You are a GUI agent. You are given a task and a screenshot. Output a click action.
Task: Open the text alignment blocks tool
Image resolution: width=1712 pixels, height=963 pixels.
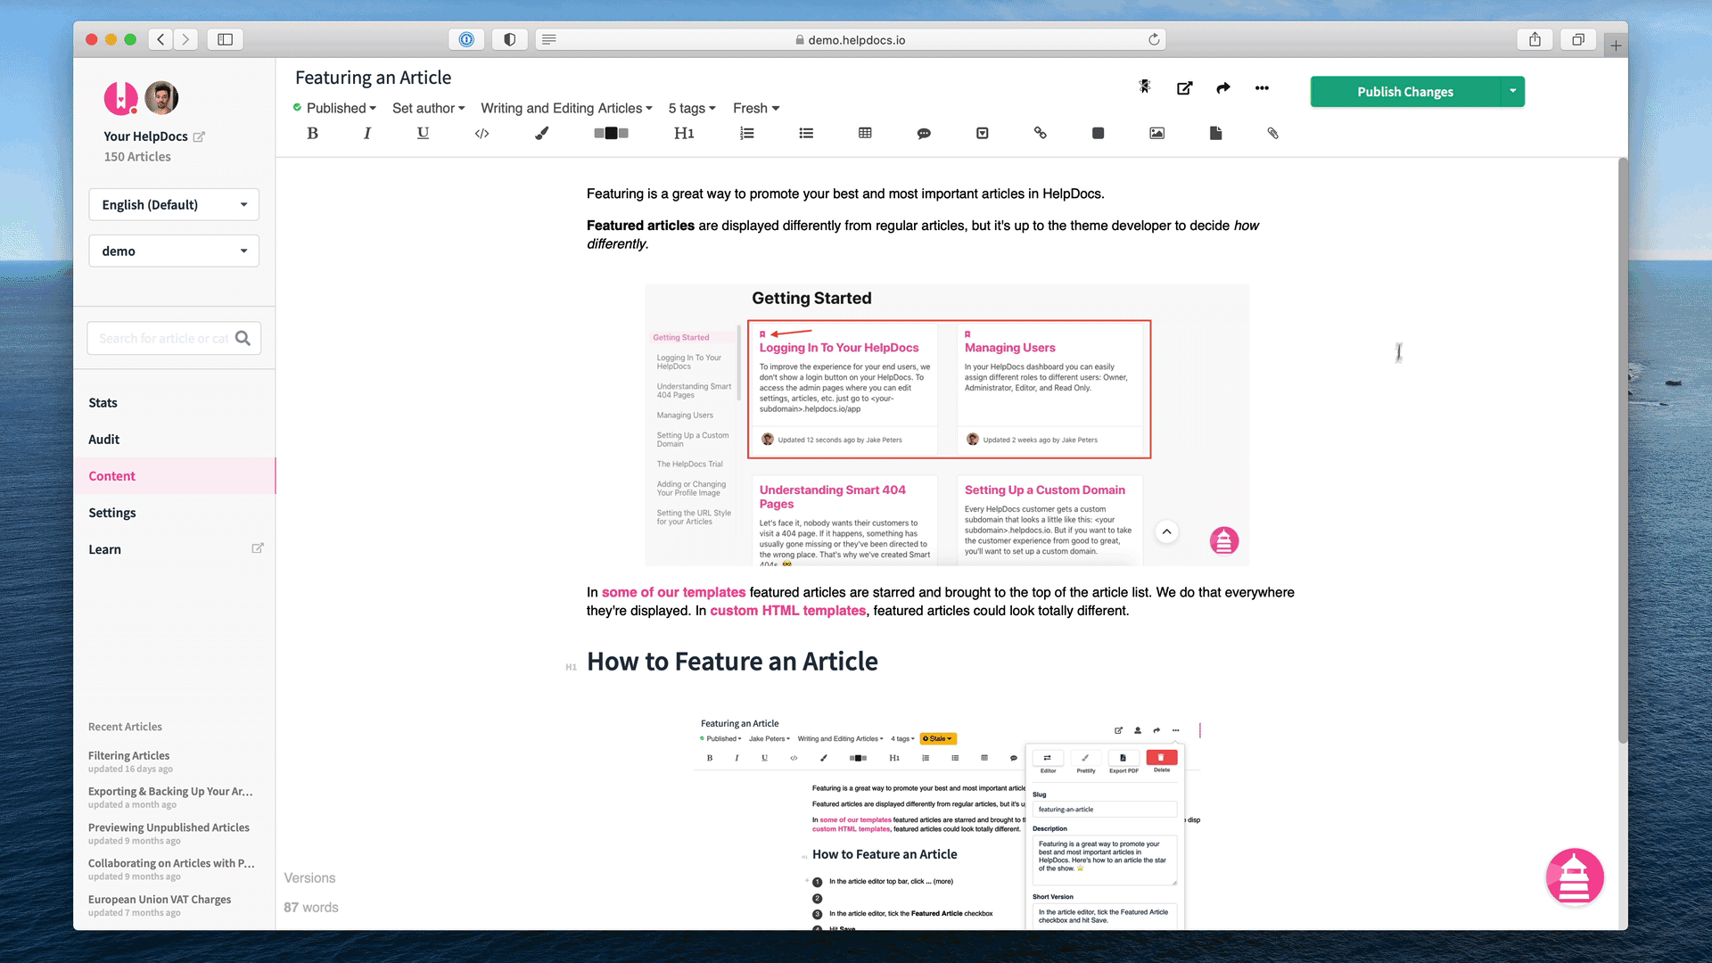(x=611, y=133)
